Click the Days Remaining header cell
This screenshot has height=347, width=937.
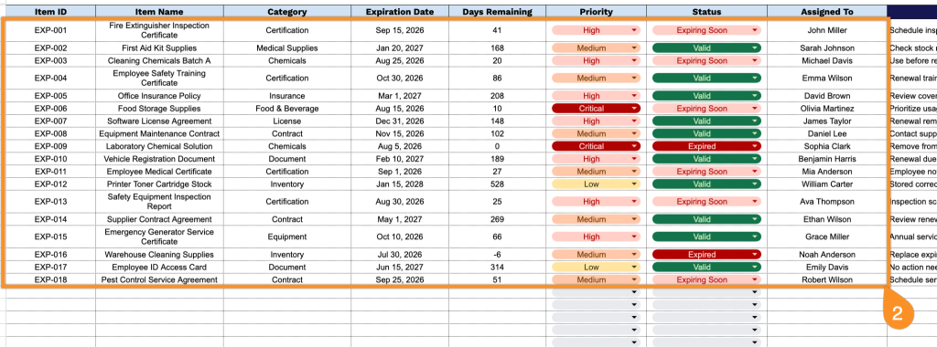click(497, 11)
